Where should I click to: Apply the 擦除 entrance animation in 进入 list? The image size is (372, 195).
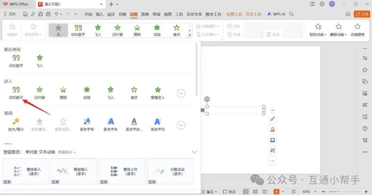(63, 93)
